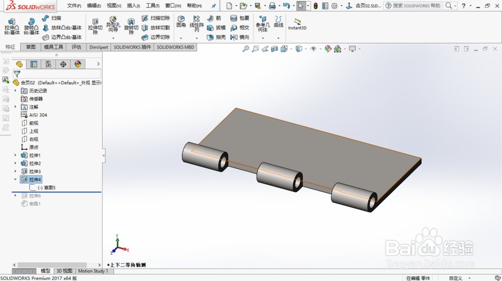Expand the 拉伸1 feature node
Screen dimensions: 502x281
click(x=16, y=155)
